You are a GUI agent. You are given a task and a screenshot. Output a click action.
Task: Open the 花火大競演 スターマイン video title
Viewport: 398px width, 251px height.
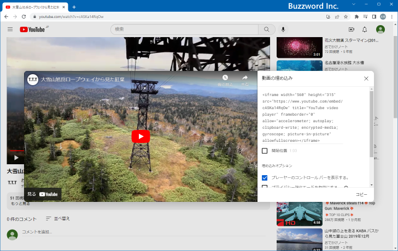point(352,40)
